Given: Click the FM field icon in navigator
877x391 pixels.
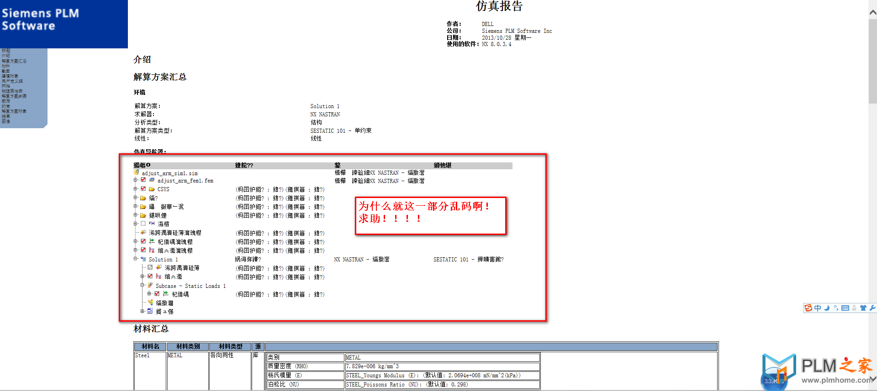Looking at the screenshot, I should 152,224.
